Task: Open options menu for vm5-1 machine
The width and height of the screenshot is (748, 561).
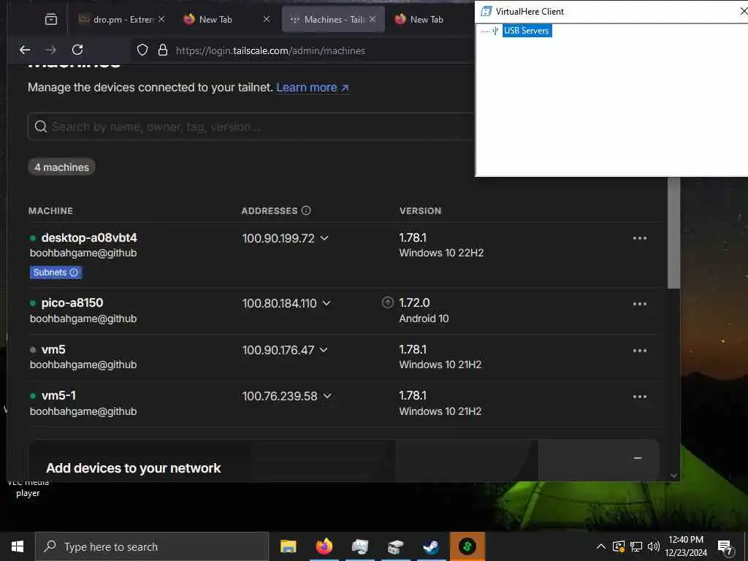Action: (639, 397)
